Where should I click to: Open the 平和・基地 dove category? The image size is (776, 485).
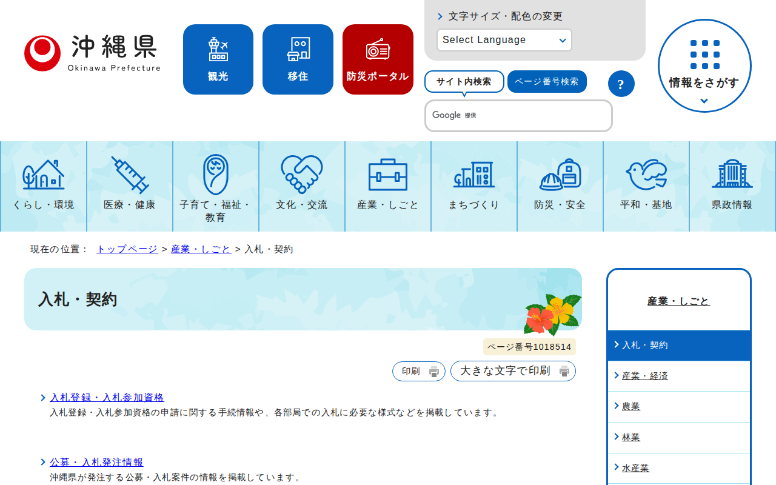point(646,186)
